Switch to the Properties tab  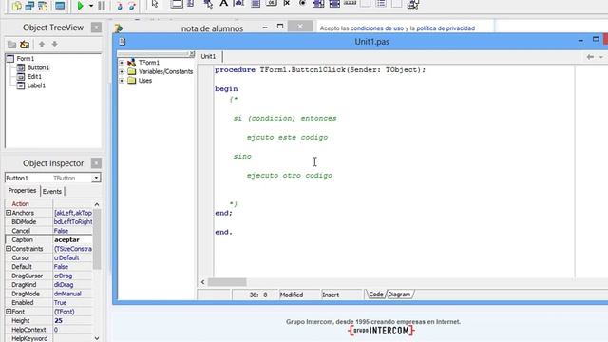tap(22, 191)
